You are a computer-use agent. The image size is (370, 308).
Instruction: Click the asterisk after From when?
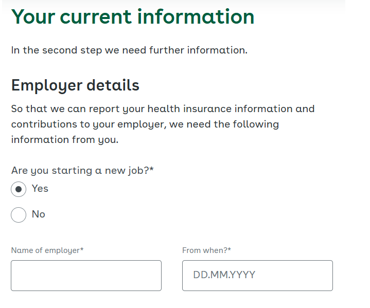point(229,249)
